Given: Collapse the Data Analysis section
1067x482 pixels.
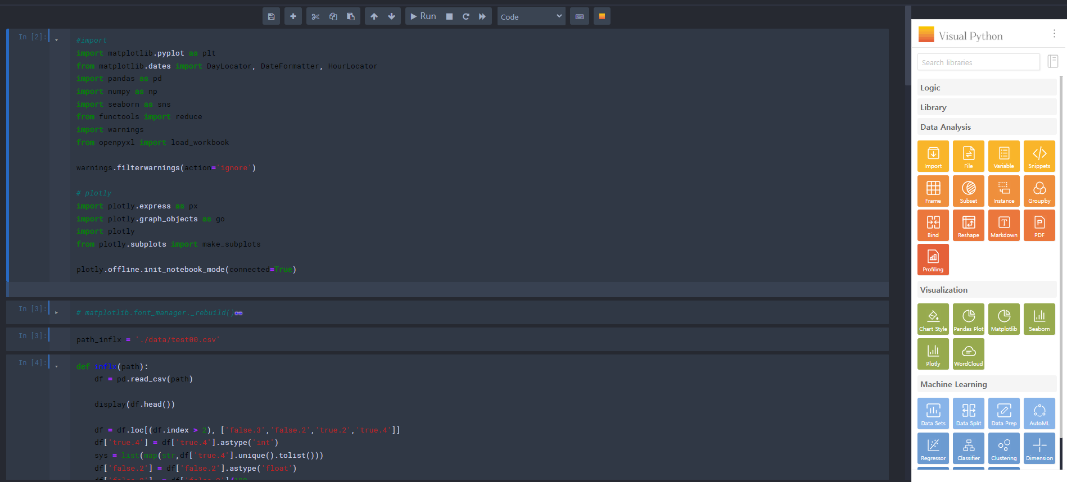Looking at the screenshot, I should [x=987, y=127].
